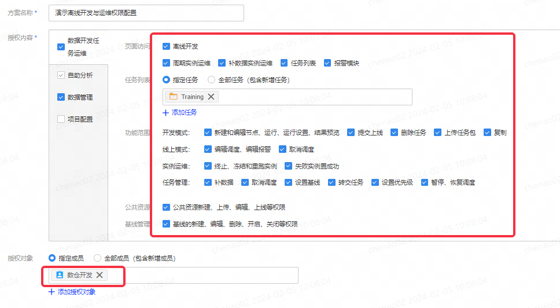The height and width of the screenshot is (308, 560).
Task: Click the 添加授权对象 link
Action: pyautogui.click(x=76, y=292)
